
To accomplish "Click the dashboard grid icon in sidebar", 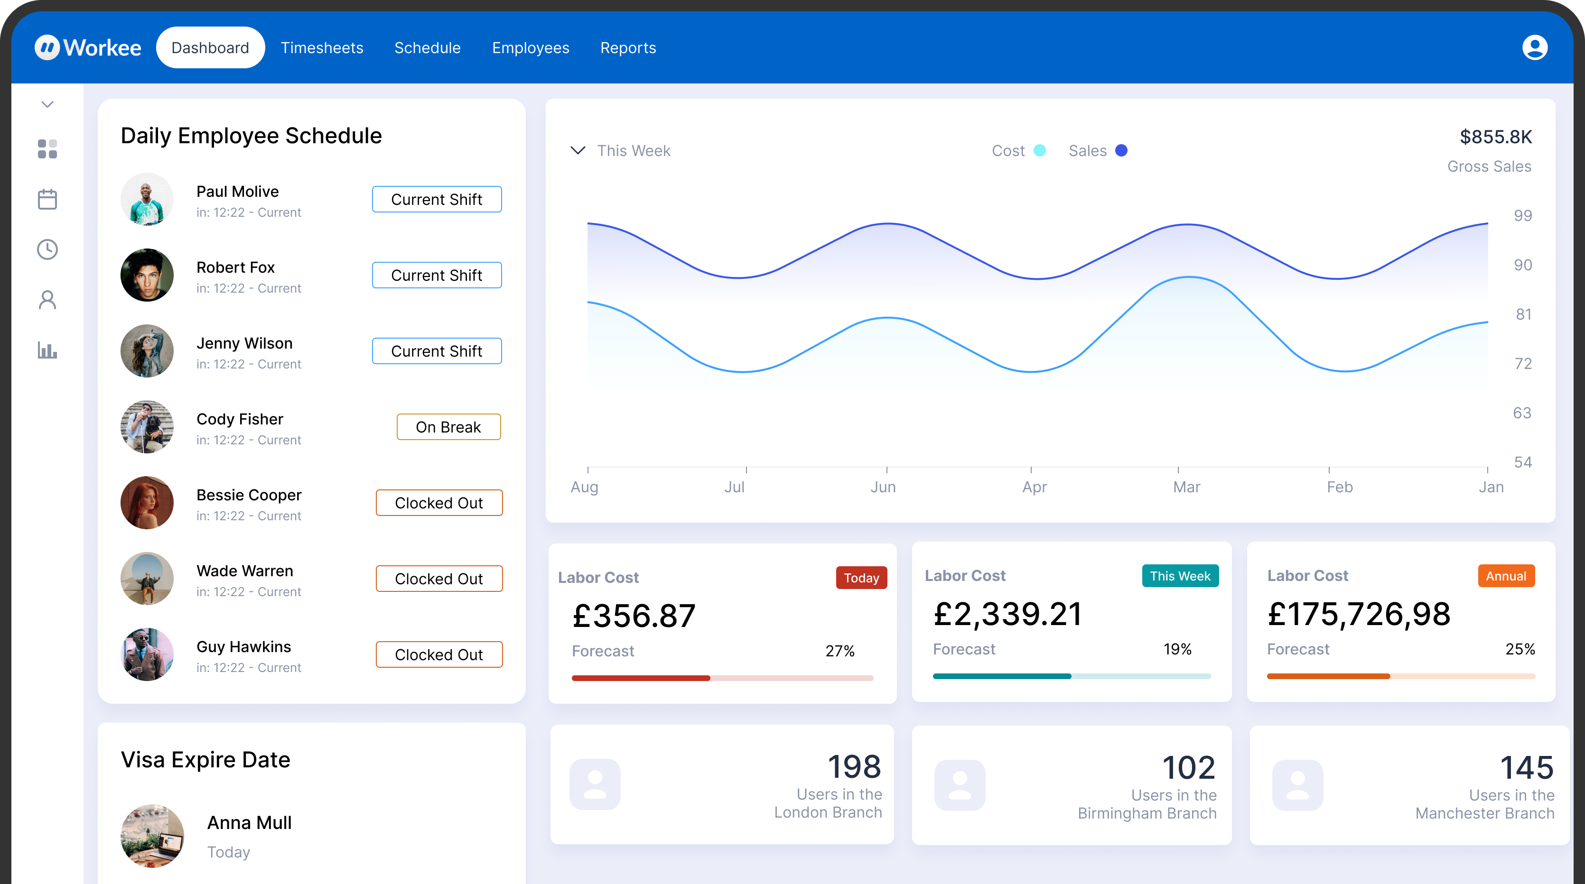I will (47, 149).
